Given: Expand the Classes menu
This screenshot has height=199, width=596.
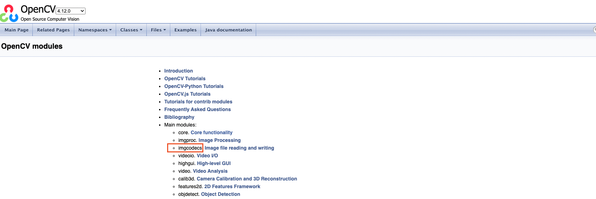Looking at the screenshot, I should point(131,30).
